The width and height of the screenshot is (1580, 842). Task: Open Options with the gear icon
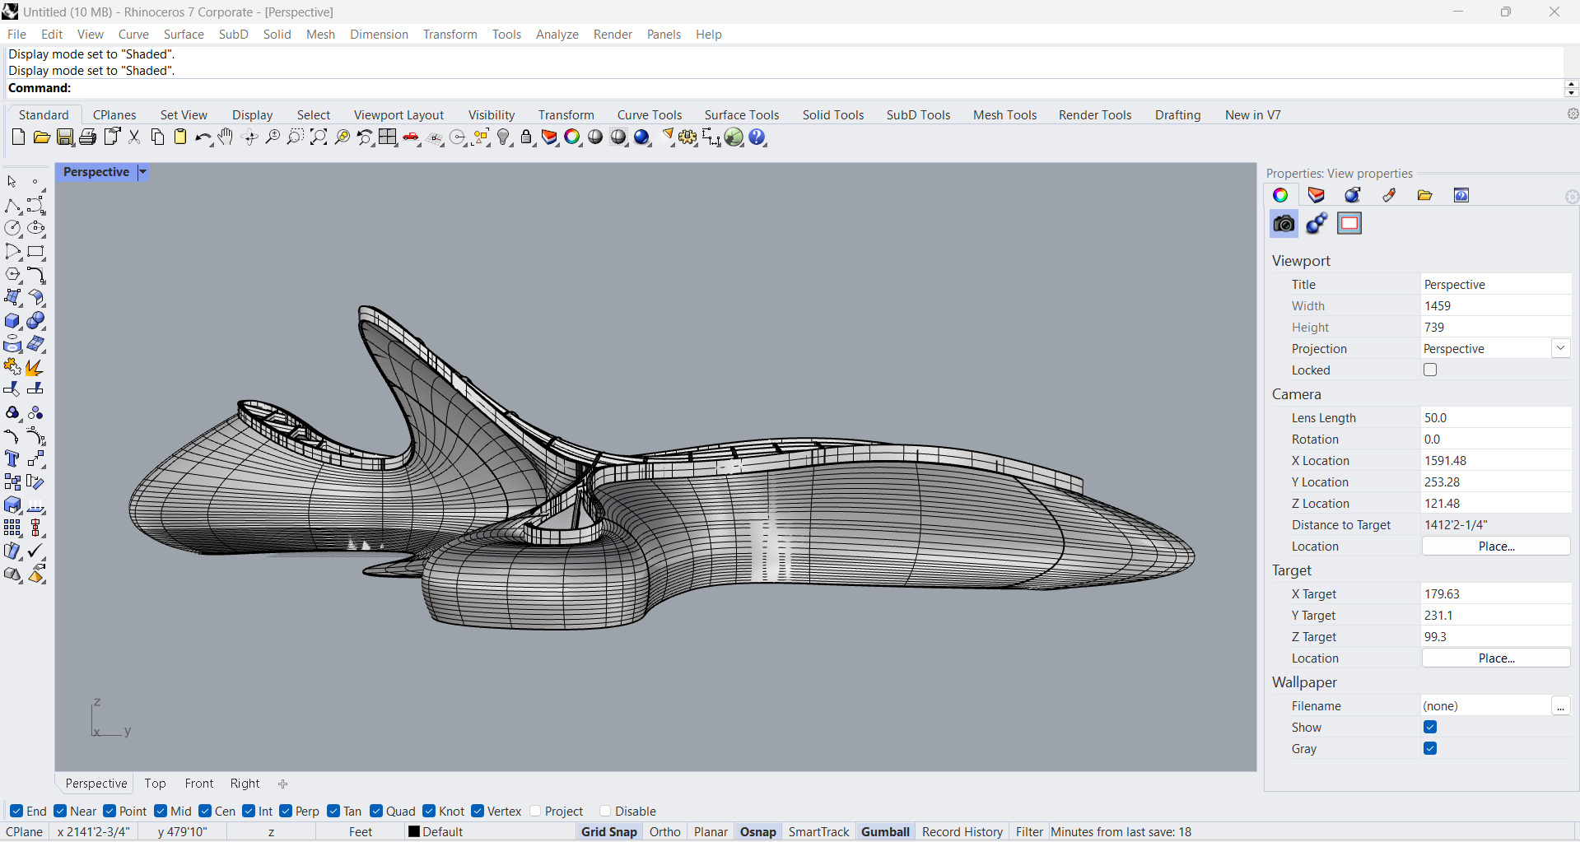tap(688, 137)
